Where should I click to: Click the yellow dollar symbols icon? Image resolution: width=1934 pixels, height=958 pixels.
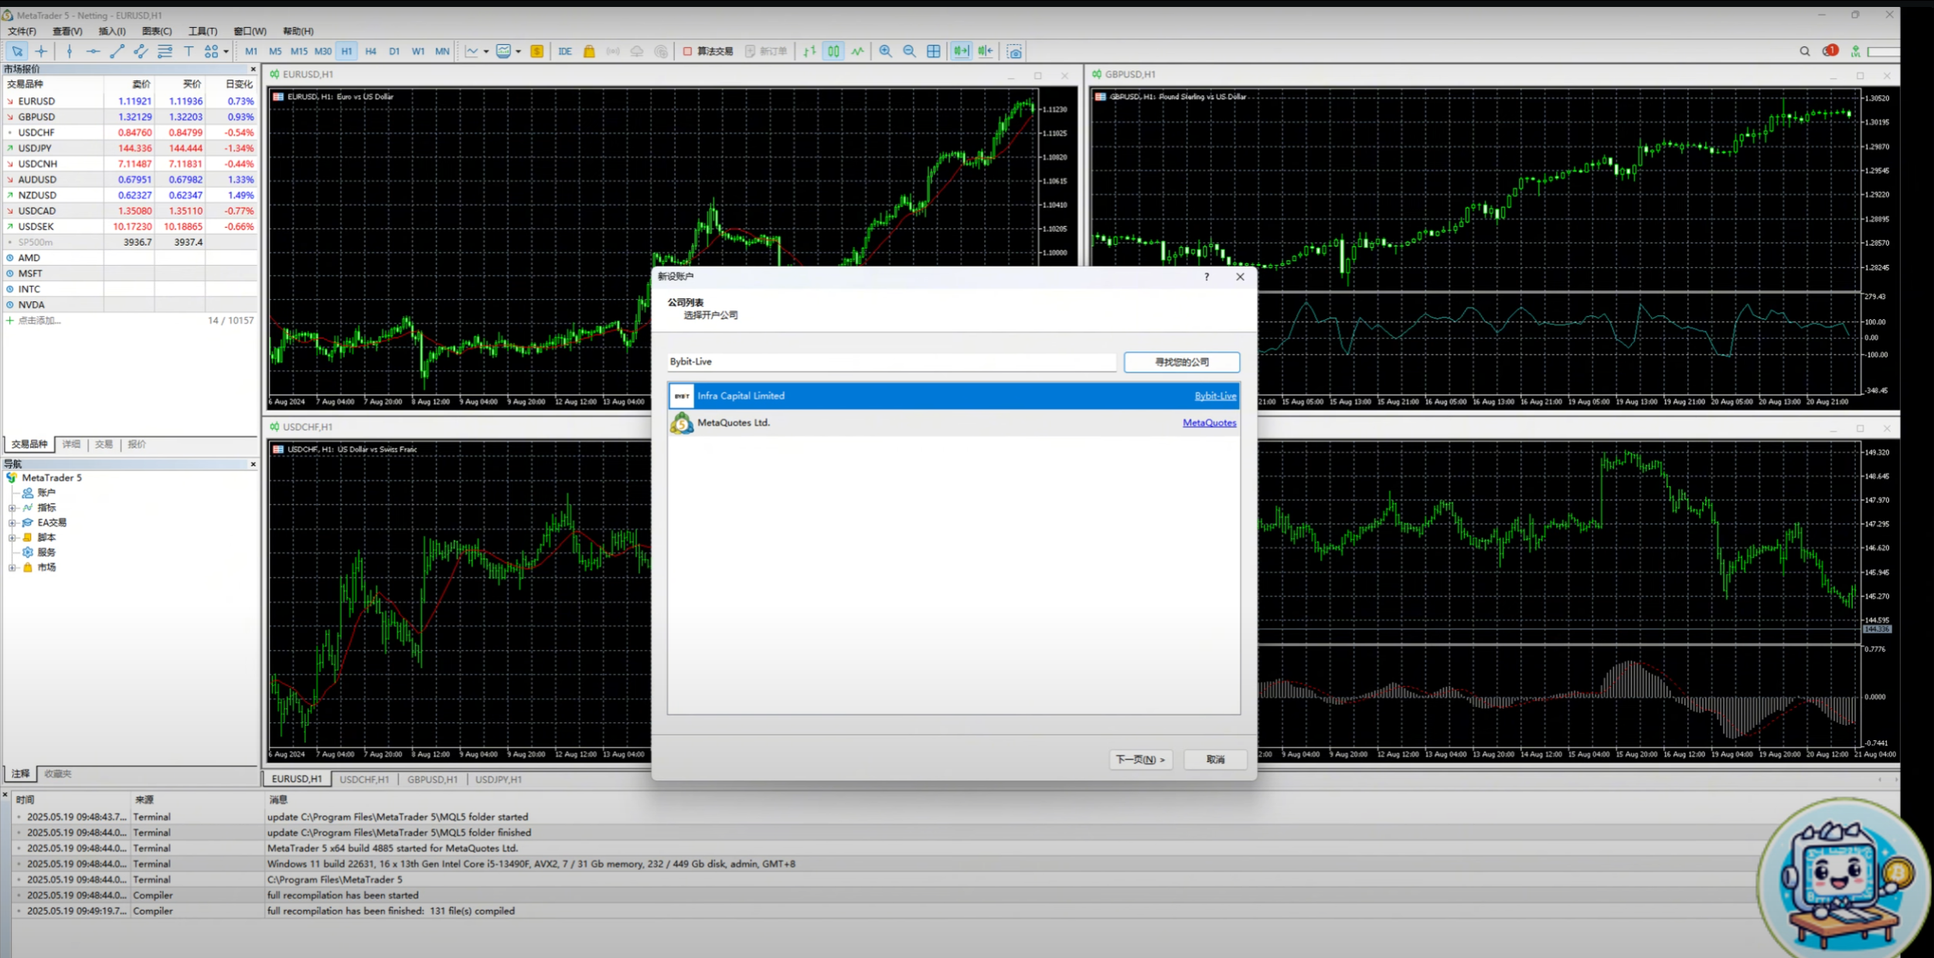[537, 52]
